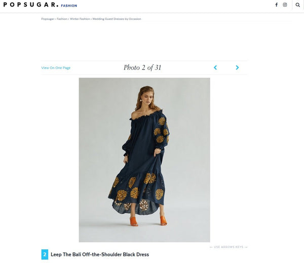Click the model's orange heeled mules
Screen dimensions: 304x263
[148, 221]
